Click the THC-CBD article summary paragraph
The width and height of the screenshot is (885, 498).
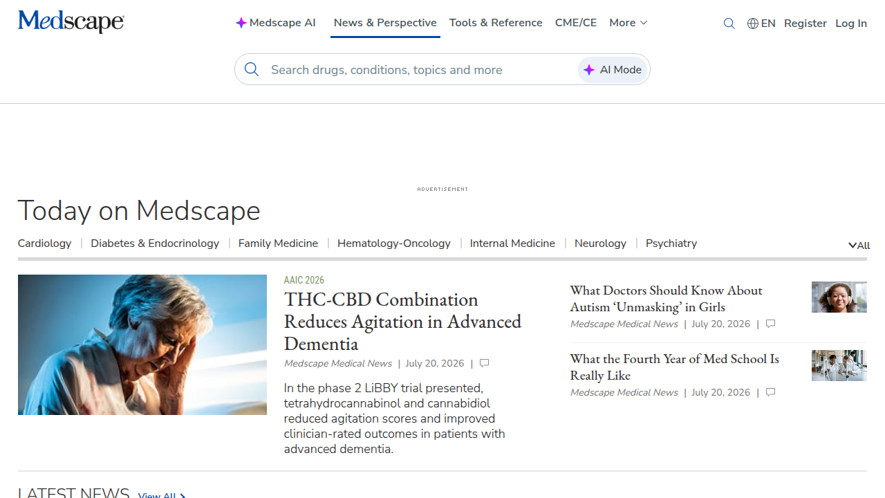(395, 418)
